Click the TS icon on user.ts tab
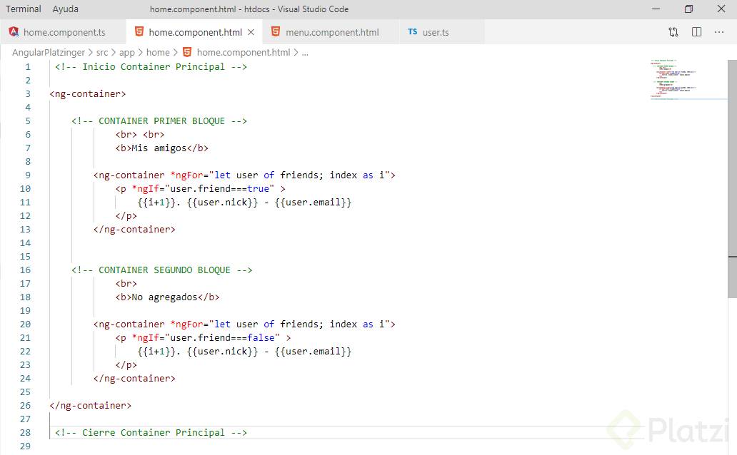737x455 pixels. pyautogui.click(x=412, y=31)
